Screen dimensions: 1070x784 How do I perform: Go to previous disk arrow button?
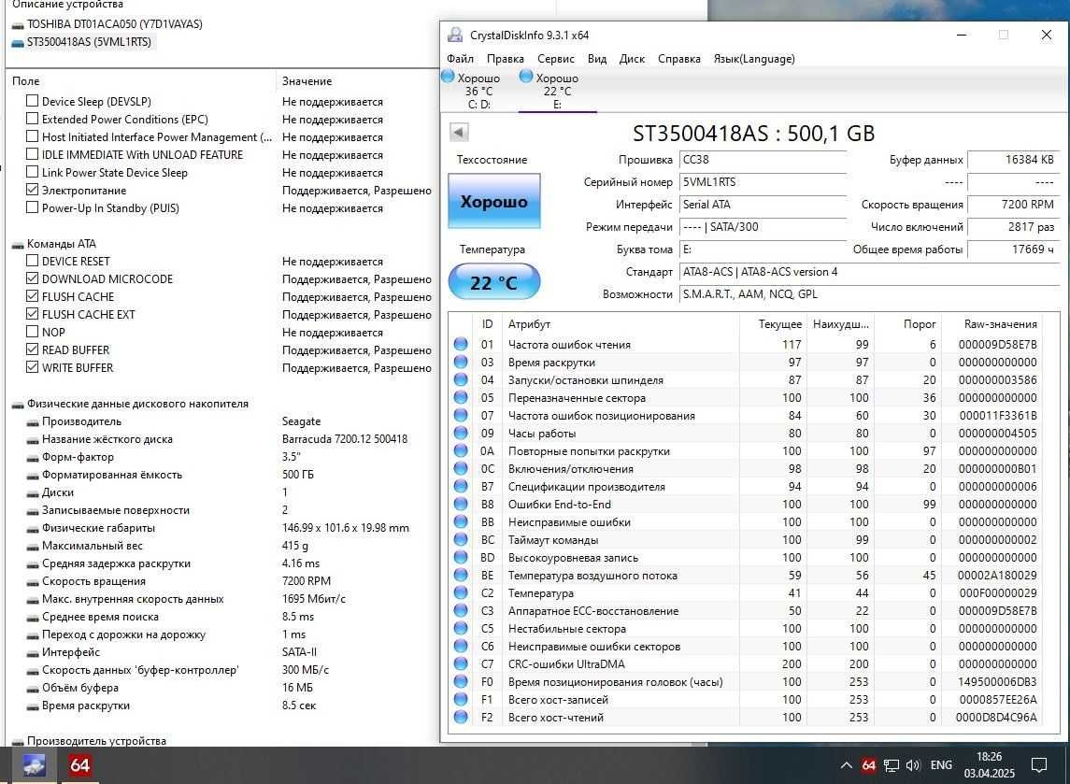tap(459, 132)
